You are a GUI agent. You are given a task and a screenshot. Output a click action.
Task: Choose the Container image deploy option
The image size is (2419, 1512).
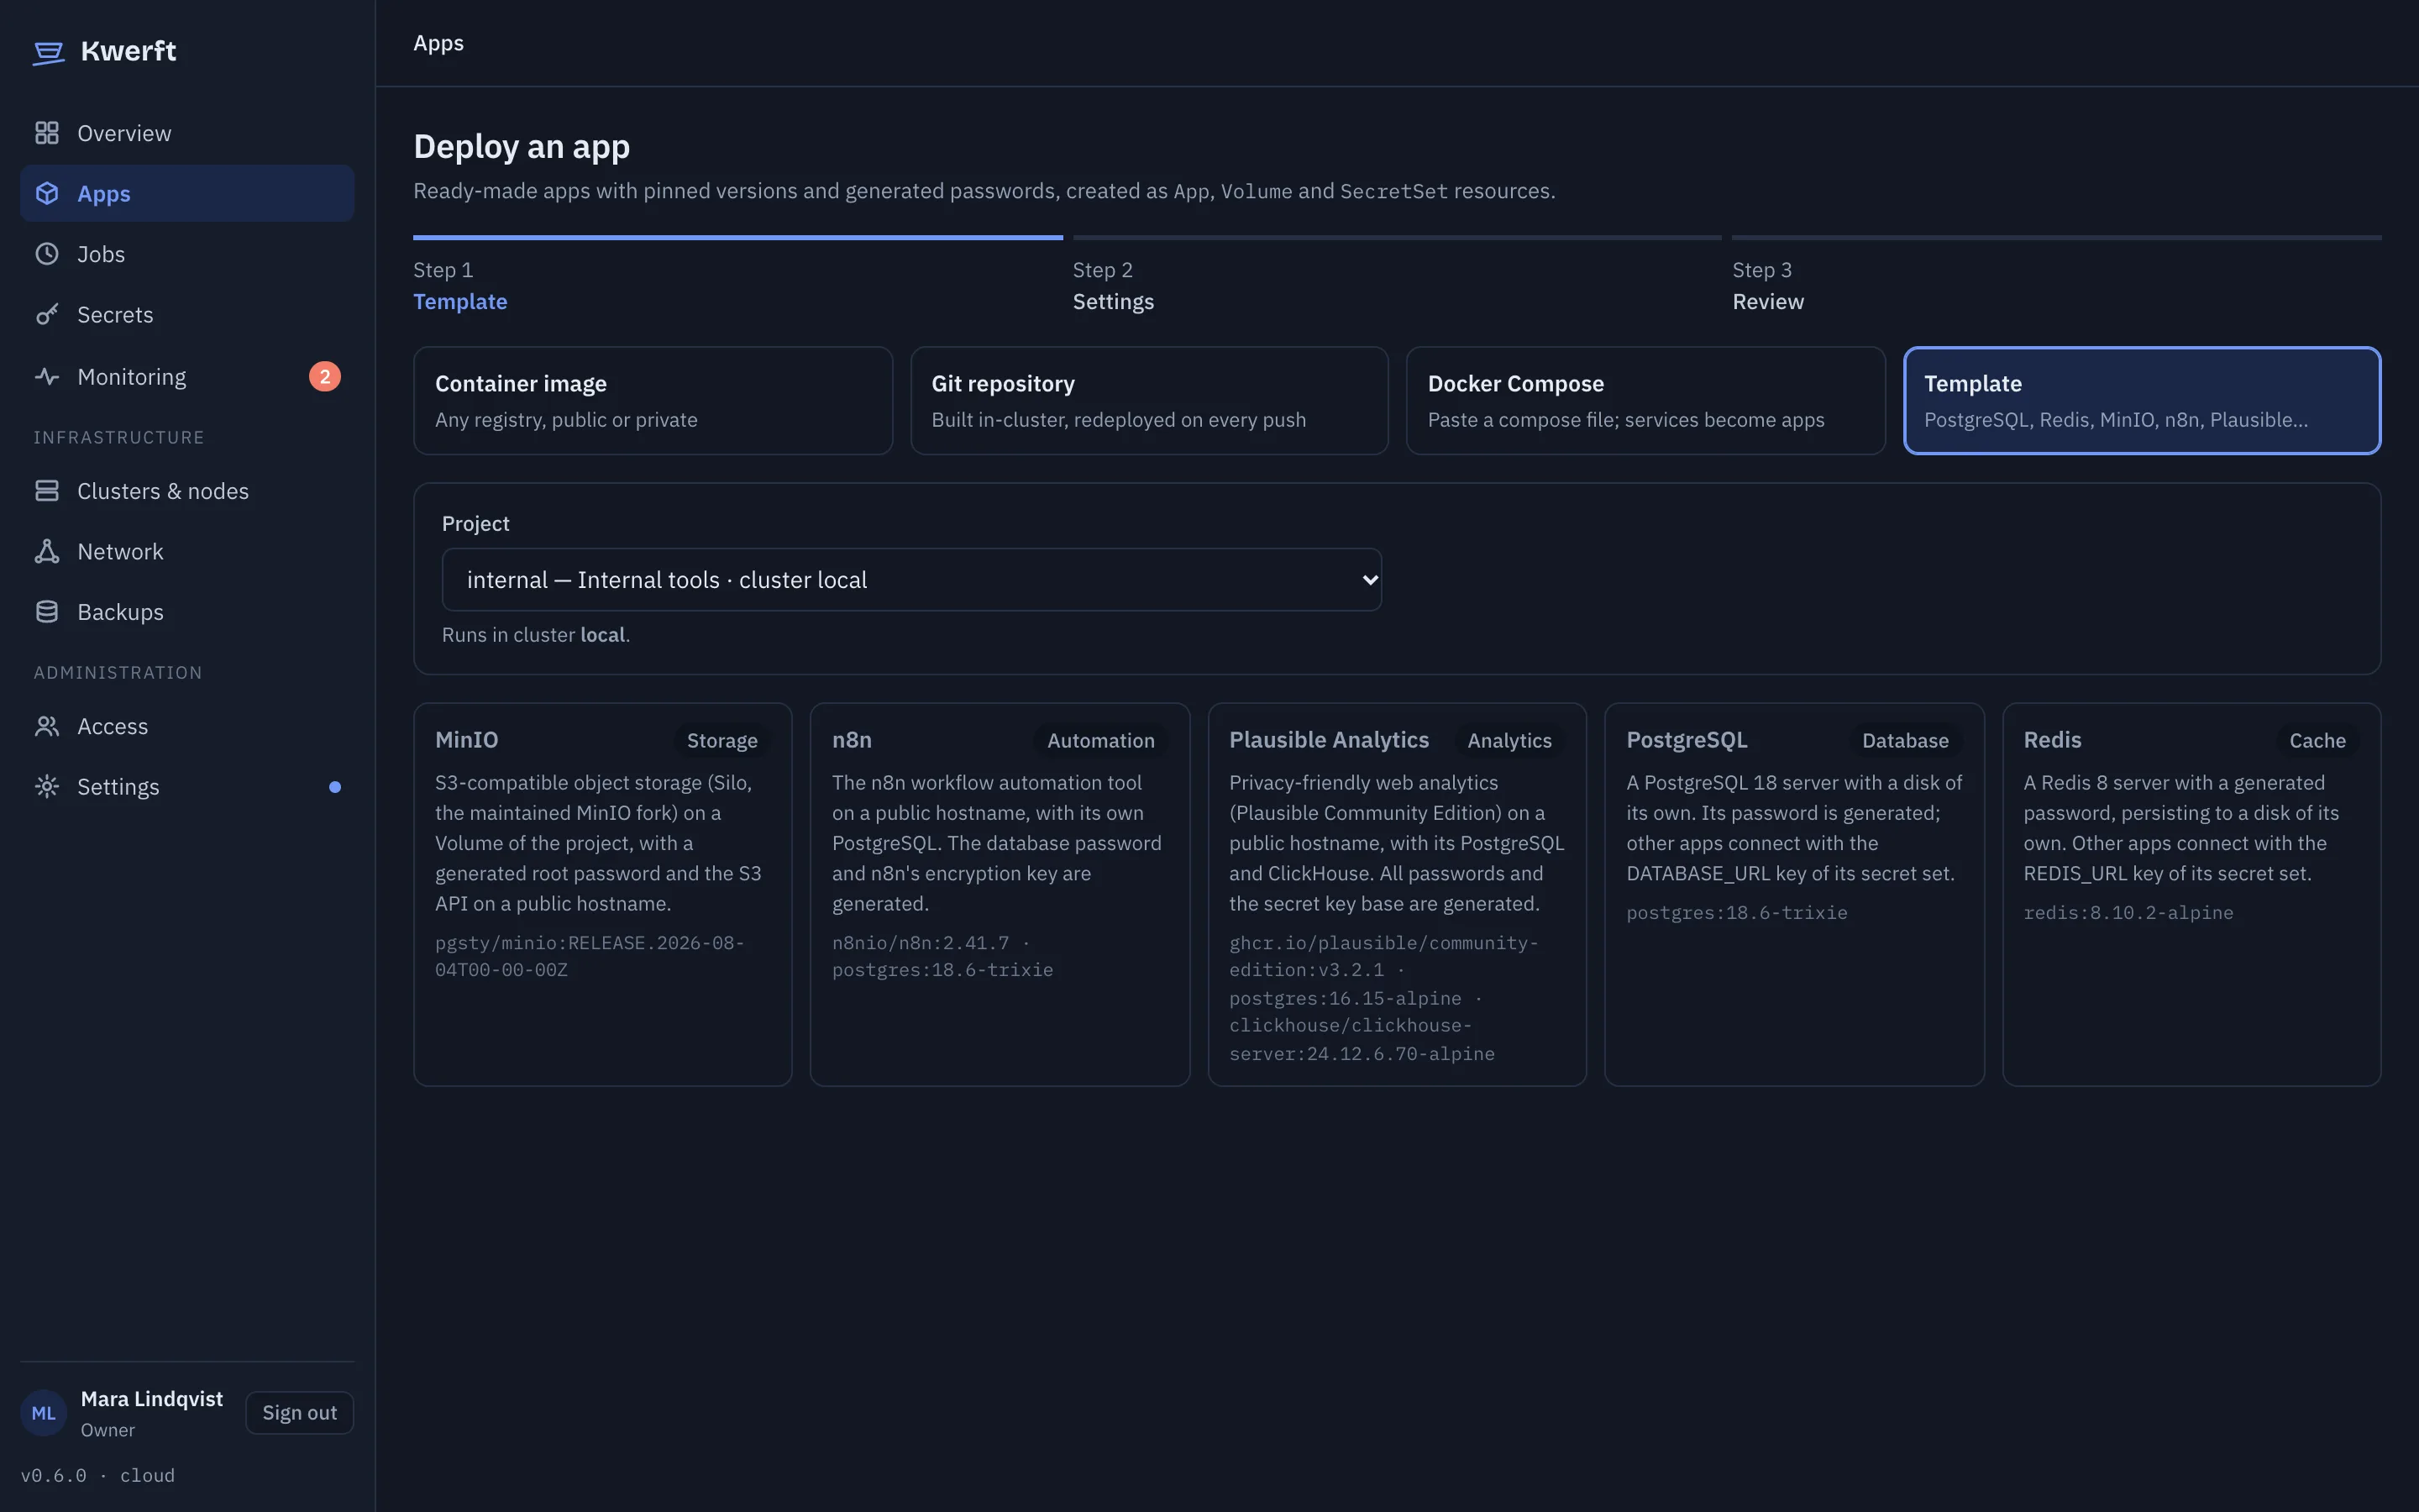click(653, 400)
